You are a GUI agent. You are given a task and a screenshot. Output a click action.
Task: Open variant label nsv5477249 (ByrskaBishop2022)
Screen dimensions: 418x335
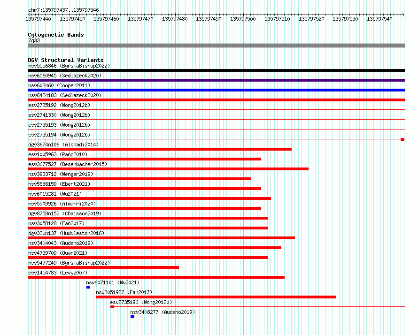pyautogui.click(x=69, y=263)
